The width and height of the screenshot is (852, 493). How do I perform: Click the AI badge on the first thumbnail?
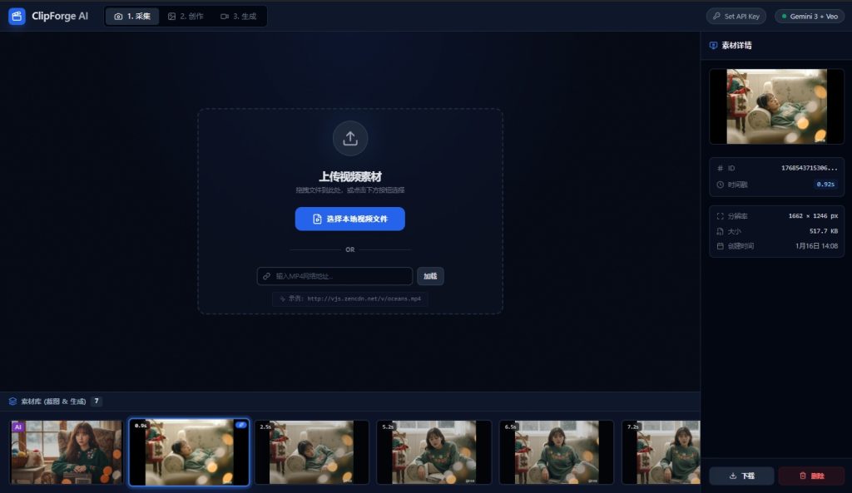(18, 426)
